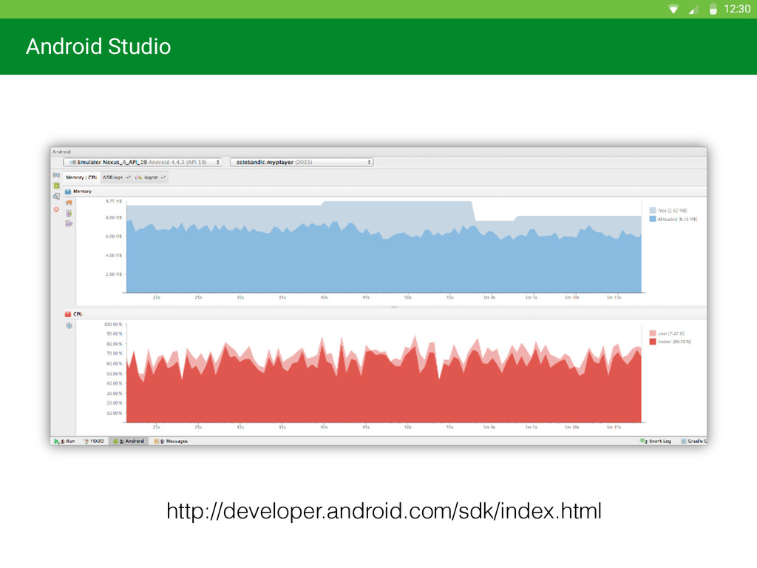This screenshot has height=568, width=757.
Task: Click the Android Studio title in the app bar
Action: click(x=98, y=47)
